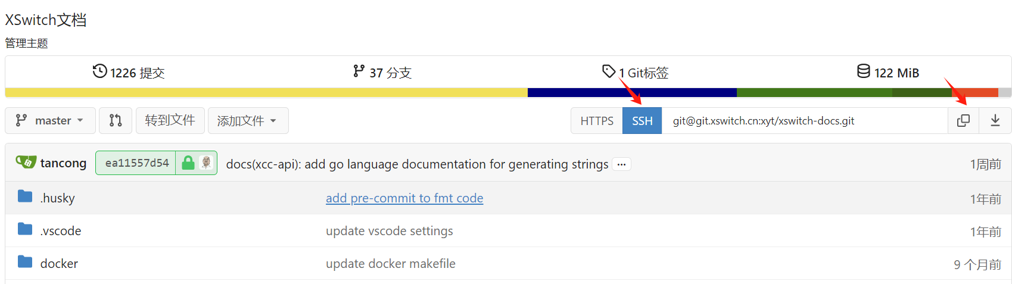The image size is (1012, 284).
Task: Click tancong's user avatar
Action: coord(26,163)
